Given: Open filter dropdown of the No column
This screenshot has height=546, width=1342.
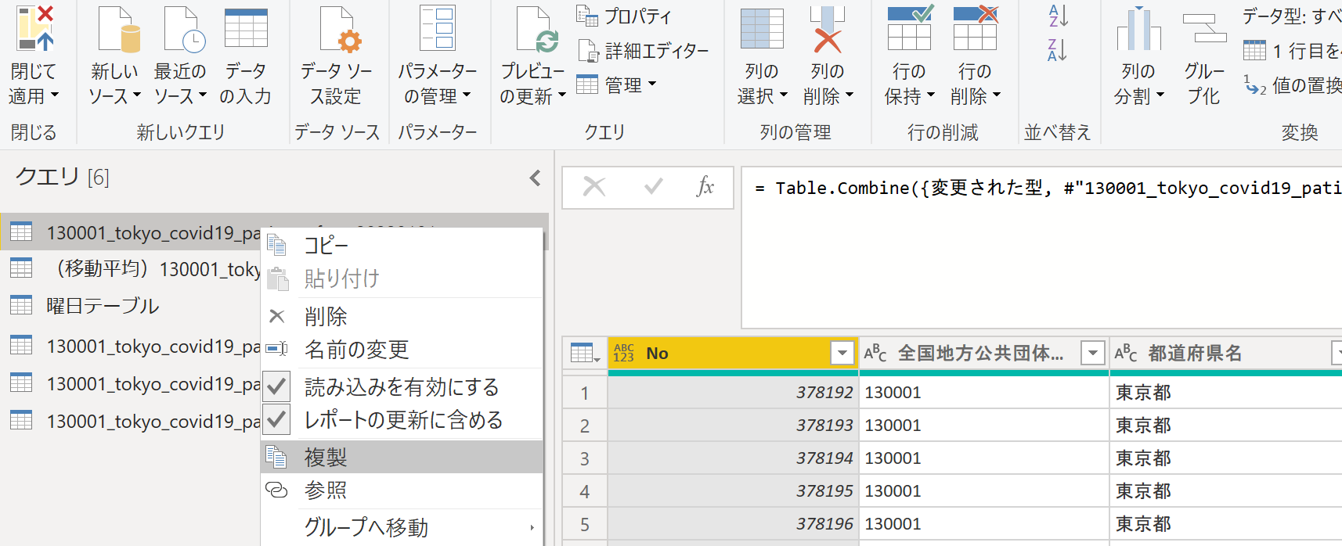Looking at the screenshot, I should pyautogui.click(x=842, y=354).
